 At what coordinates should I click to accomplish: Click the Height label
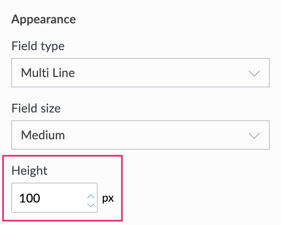pos(29,170)
